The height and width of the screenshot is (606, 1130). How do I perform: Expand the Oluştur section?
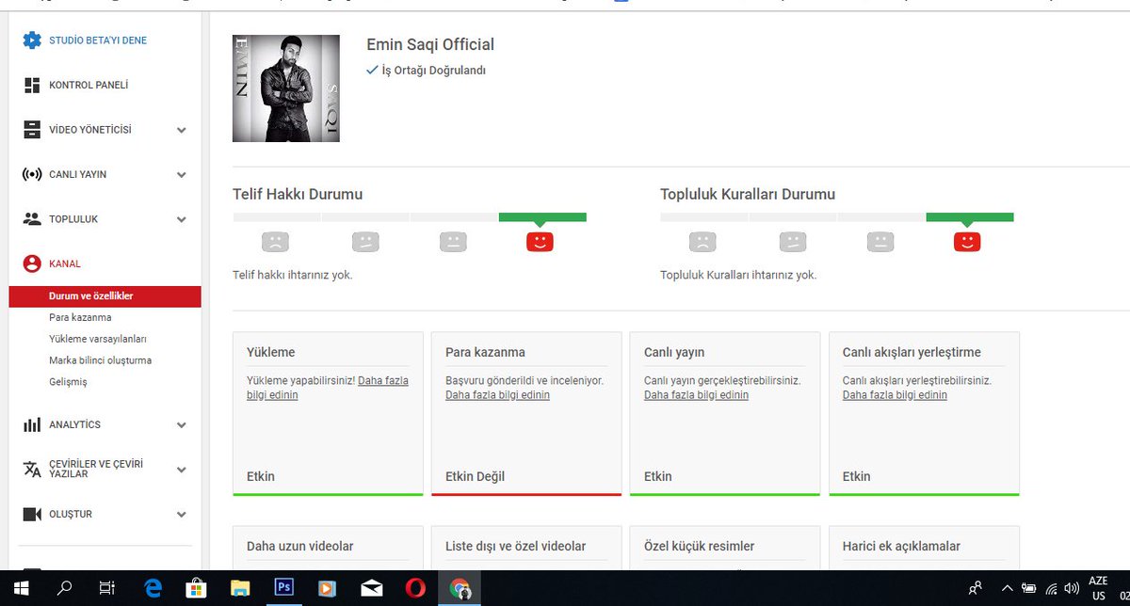182,515
